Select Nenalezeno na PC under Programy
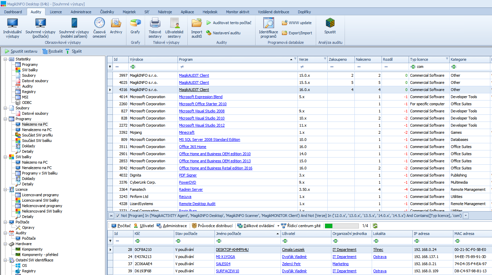Screen dimensions: 492x275 coord(37,130)
